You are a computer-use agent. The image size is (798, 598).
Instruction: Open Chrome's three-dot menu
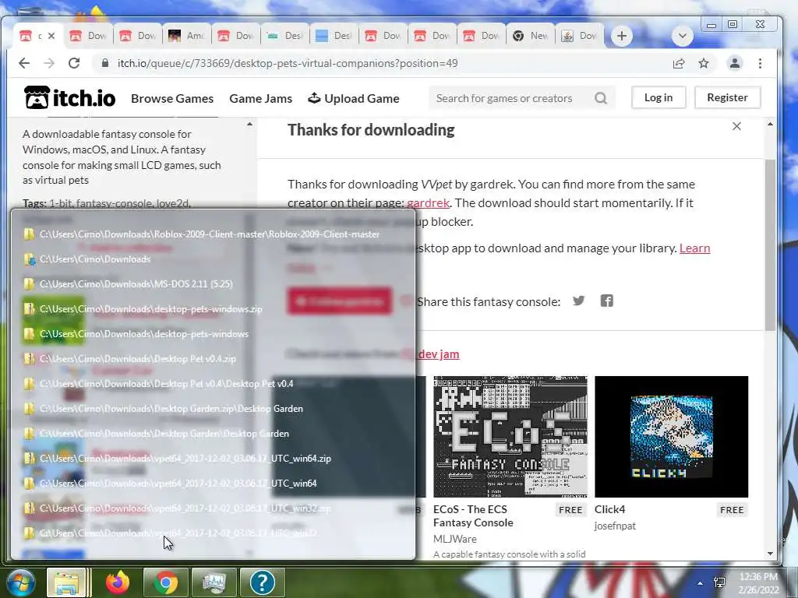(760, 63)
